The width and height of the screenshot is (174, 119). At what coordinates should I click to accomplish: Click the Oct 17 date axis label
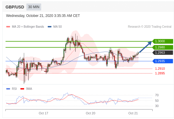(43, 113)
